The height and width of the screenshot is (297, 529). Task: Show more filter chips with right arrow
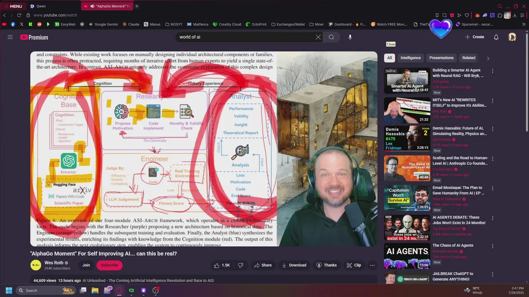pyautogui.click(x=488, y=58)
